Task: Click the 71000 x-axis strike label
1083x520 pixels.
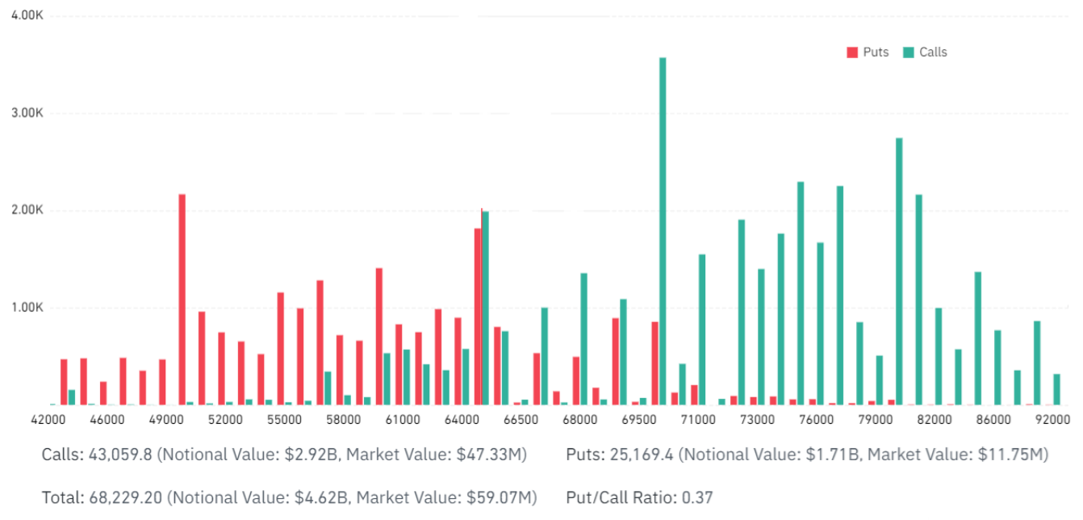Action: 698,420
